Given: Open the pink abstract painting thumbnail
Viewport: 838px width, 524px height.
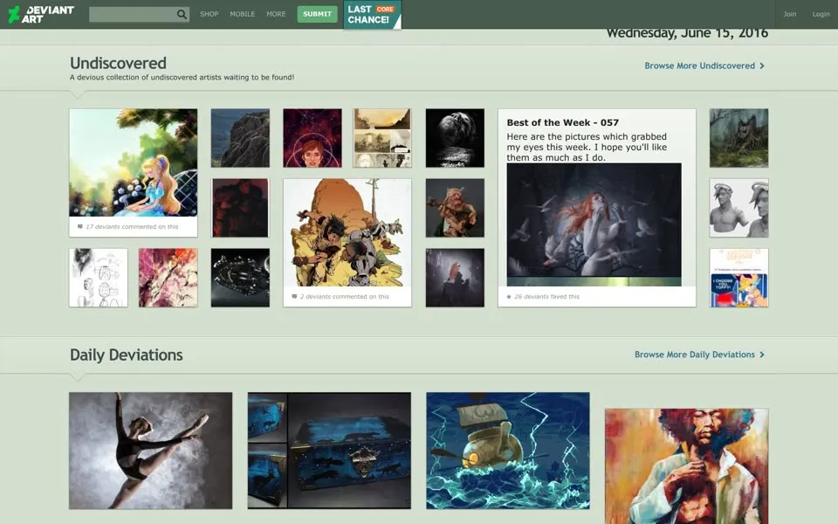Looking at the screenshot, I should 168,278.
